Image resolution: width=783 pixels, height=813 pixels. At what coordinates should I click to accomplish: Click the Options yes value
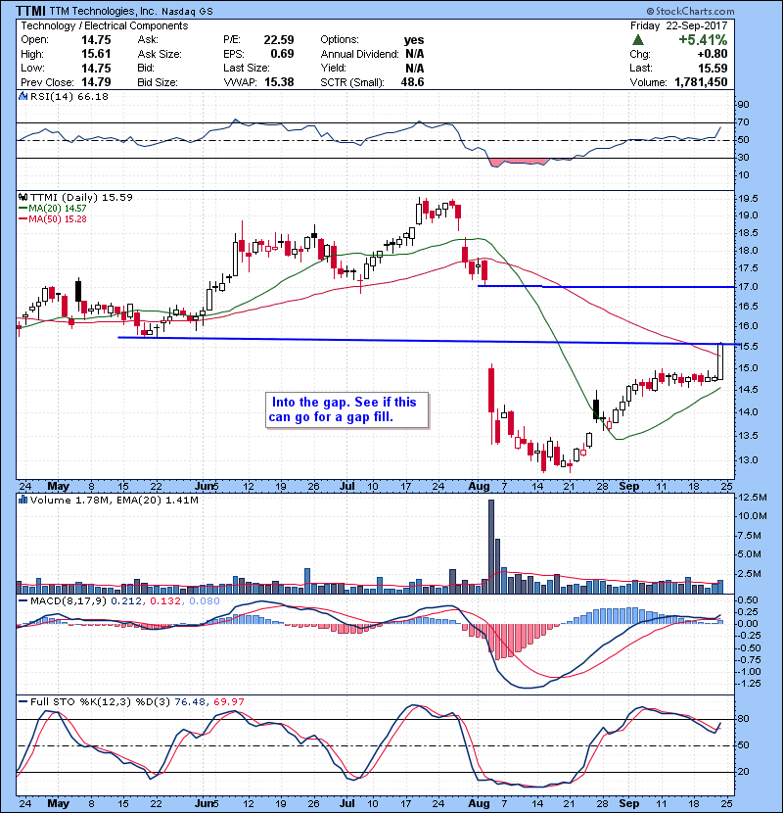pyautogui.click(x=414, y=40)
